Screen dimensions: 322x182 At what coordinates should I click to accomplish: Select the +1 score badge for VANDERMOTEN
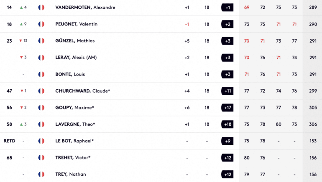227,8
